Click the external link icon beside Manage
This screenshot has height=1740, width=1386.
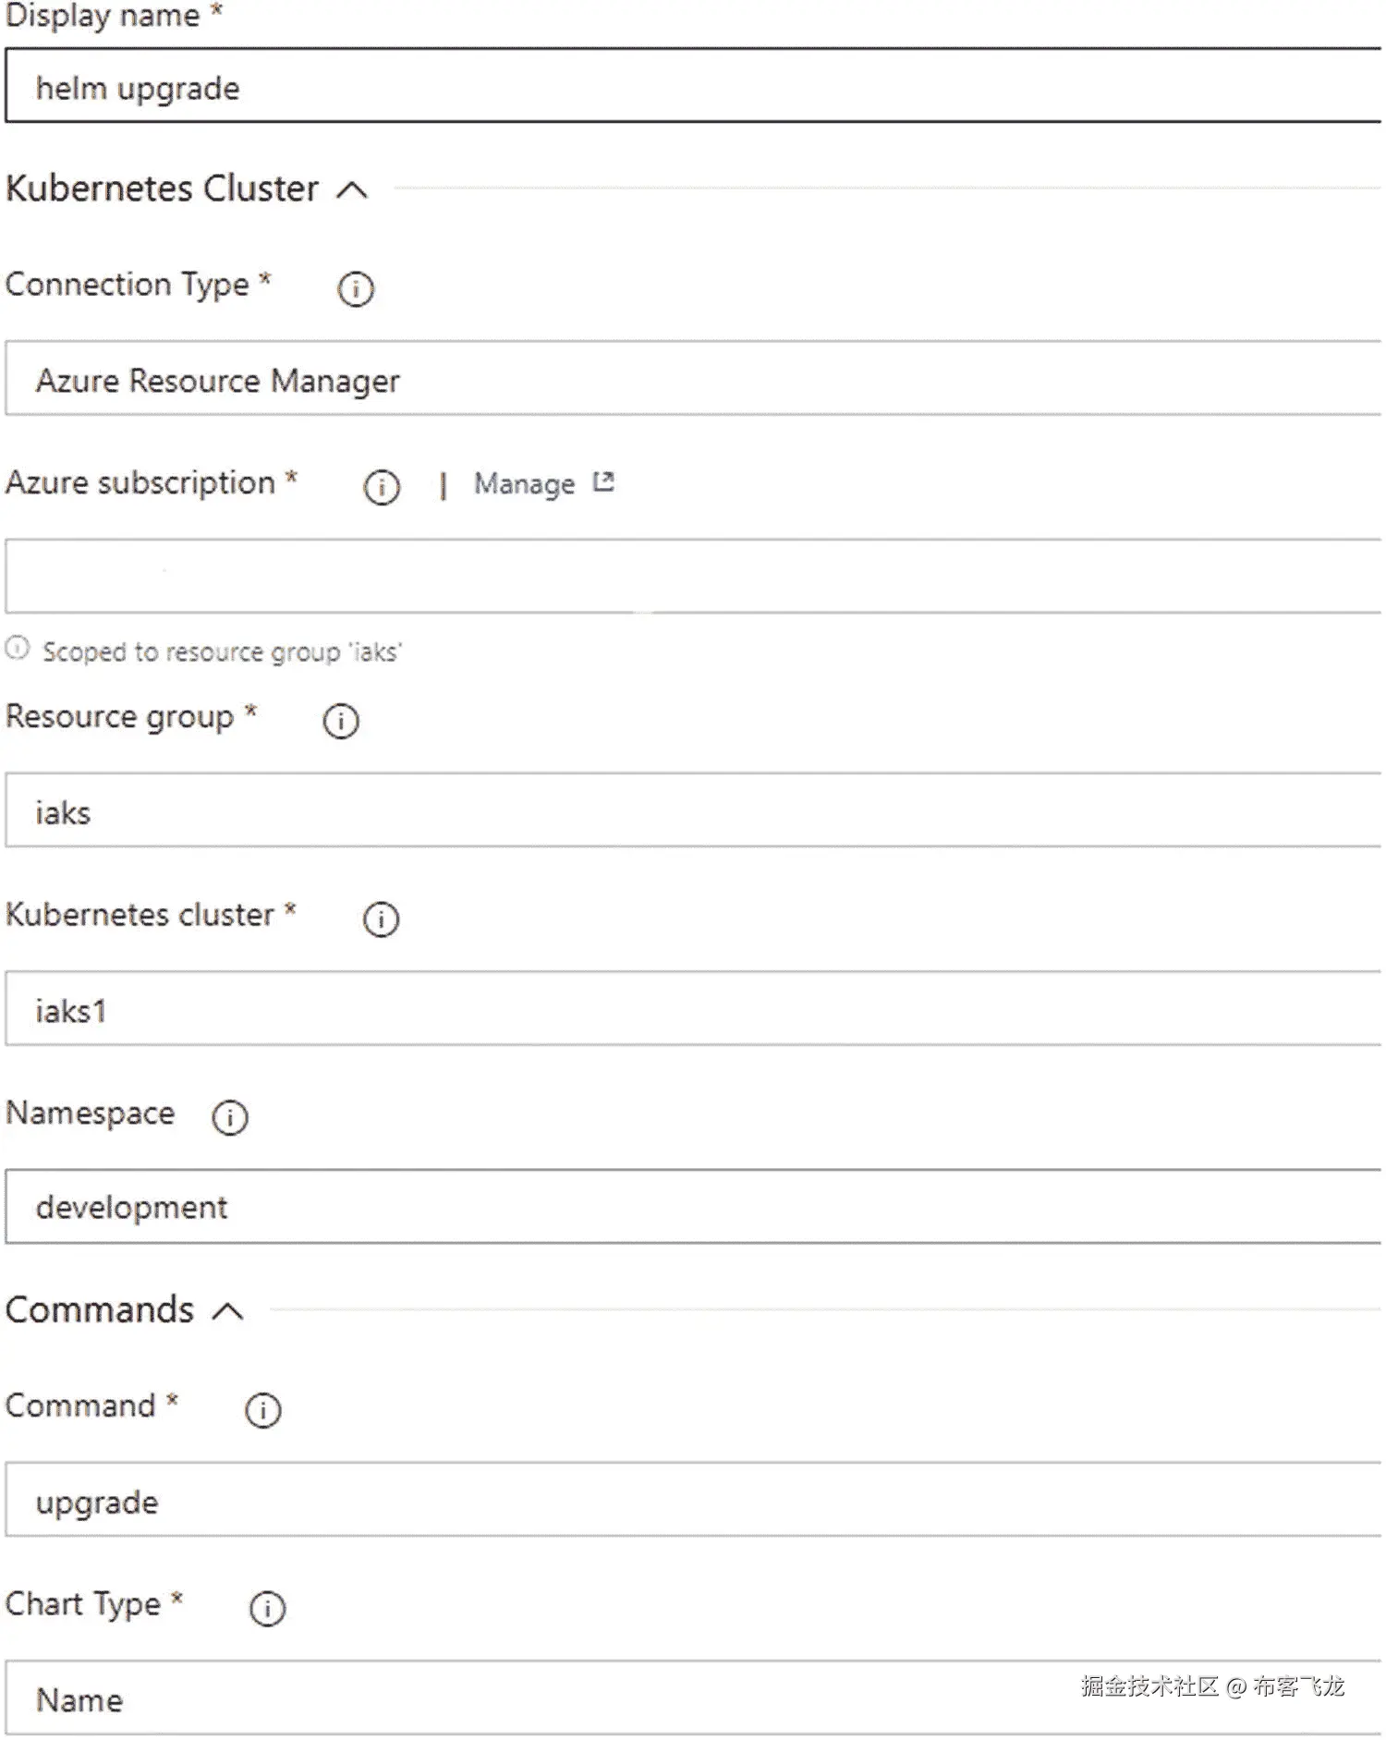tap(603, 482)
